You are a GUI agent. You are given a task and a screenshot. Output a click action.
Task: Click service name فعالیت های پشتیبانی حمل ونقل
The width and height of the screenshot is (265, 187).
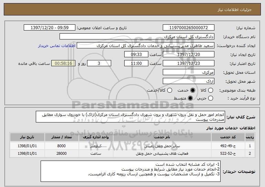click(x=162, y=154)
